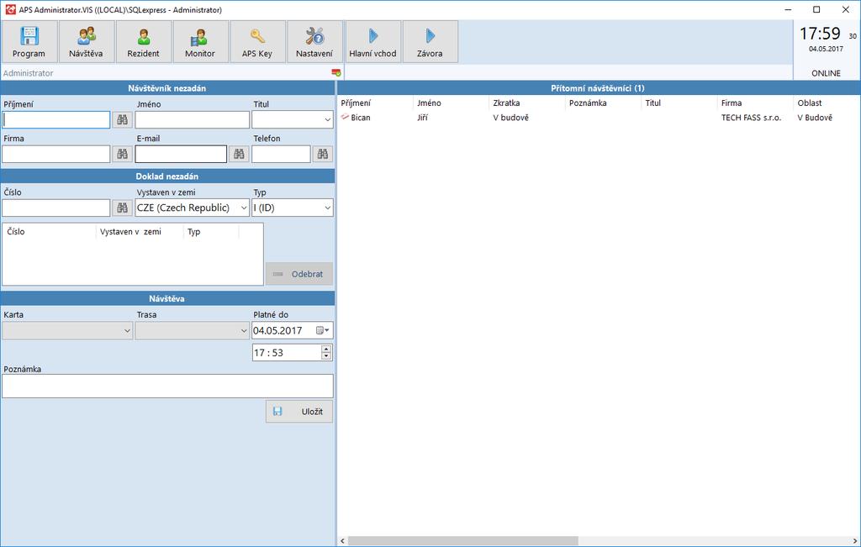Open the APS Key toolbar button
Image resolution: width=861 pixels, height=547 pixels.
257,42
